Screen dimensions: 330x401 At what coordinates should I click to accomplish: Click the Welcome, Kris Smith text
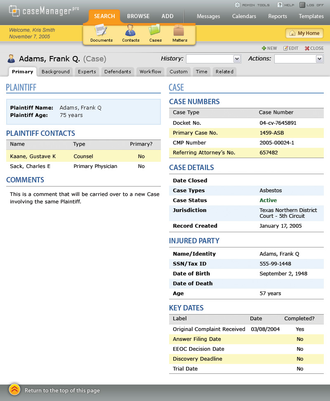32,30
